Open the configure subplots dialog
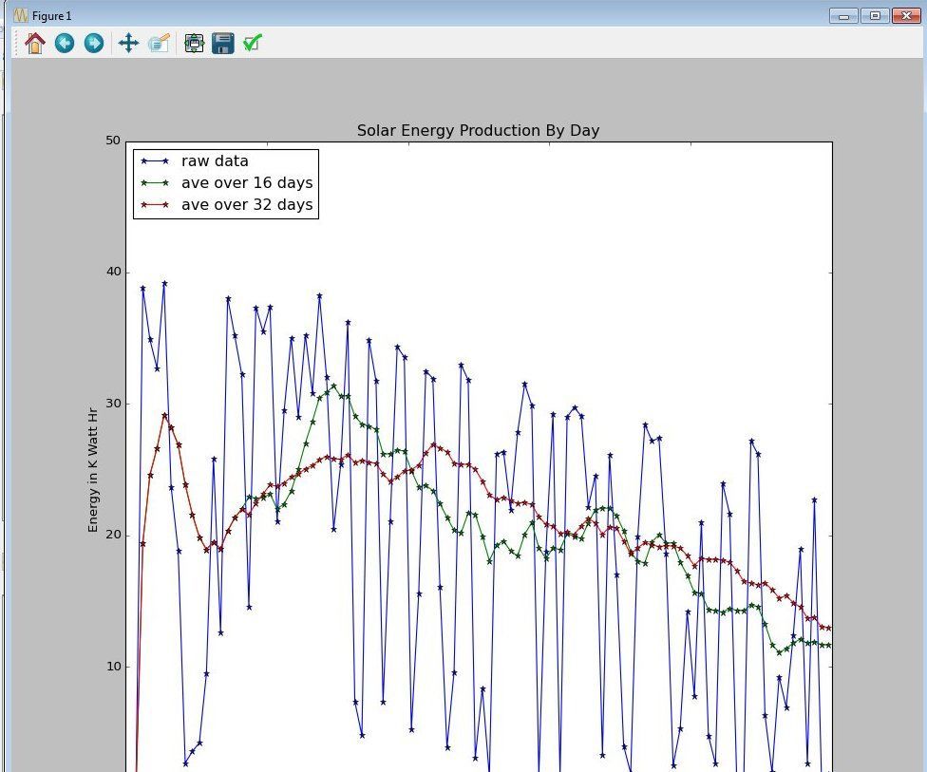The height and width of the screenshot is (772, 927). pyautogui.click(x=195, y=43)
